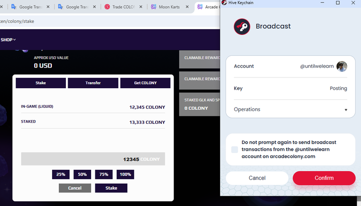Viewport: 361px width, 206px height.
Task: Enable the do not prompt again checkbox
Action: (x=235, y=149)
